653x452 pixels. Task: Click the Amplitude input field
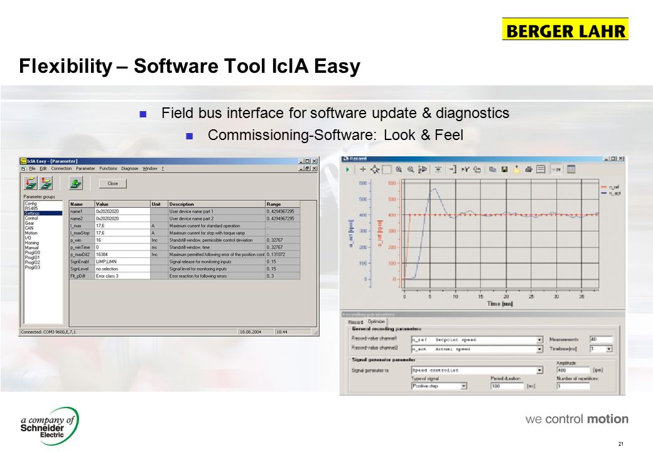573,370
